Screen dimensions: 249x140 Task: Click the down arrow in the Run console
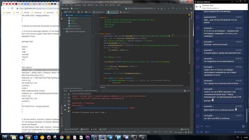click(x=69, y=98)
